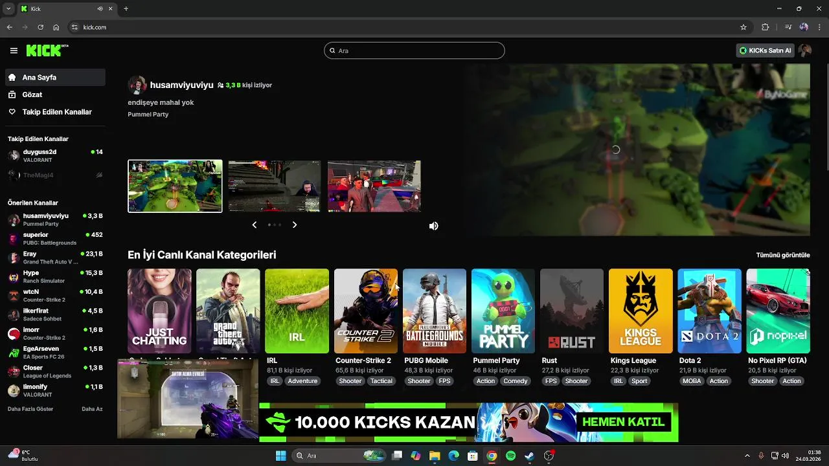Show the next featured stream
The width and height of the screenshot is (829, 466).
coord(295,225)
